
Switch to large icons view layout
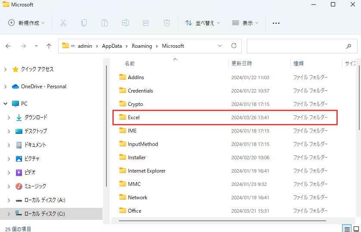[x=356, y=229]
